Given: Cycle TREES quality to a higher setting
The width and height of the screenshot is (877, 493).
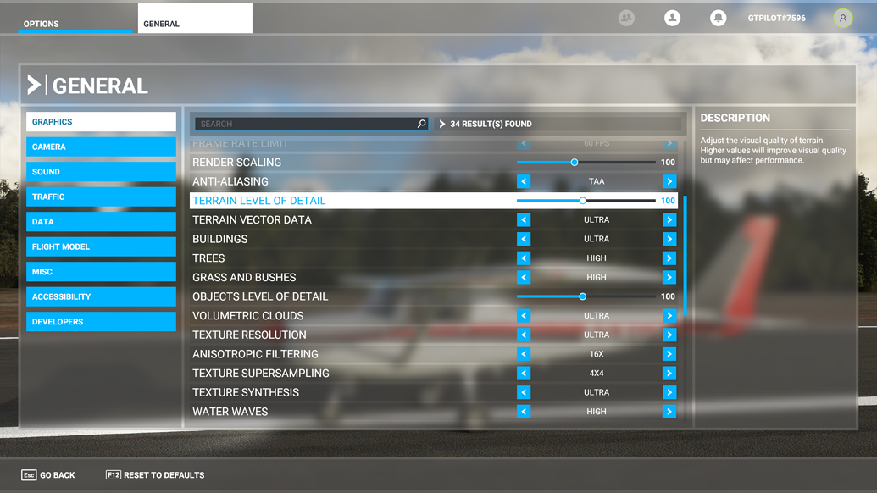Looking at the screenshot, I should [669, 258].
